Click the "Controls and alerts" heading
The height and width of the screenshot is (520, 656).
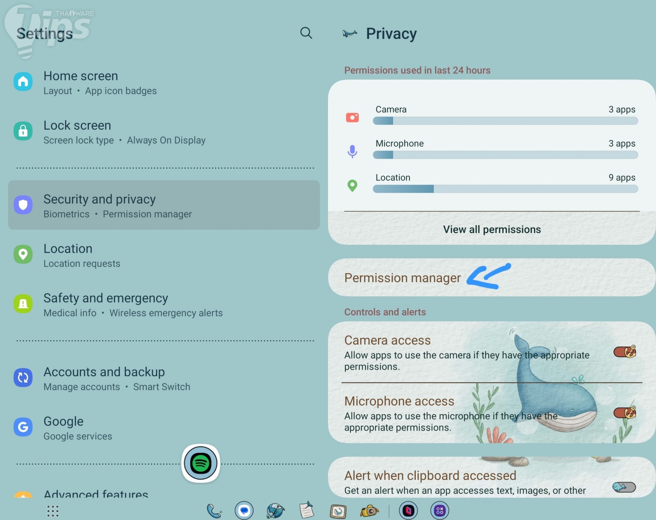pyautogui.click(x=385, y=312)
